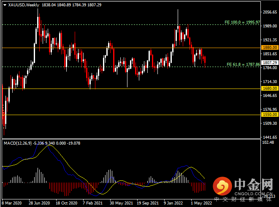Click the OHLC values 1838.04 1840.89 text
The width and height of the screenshot is (279, 207).
pyautogui.click(x=56, y=5)
